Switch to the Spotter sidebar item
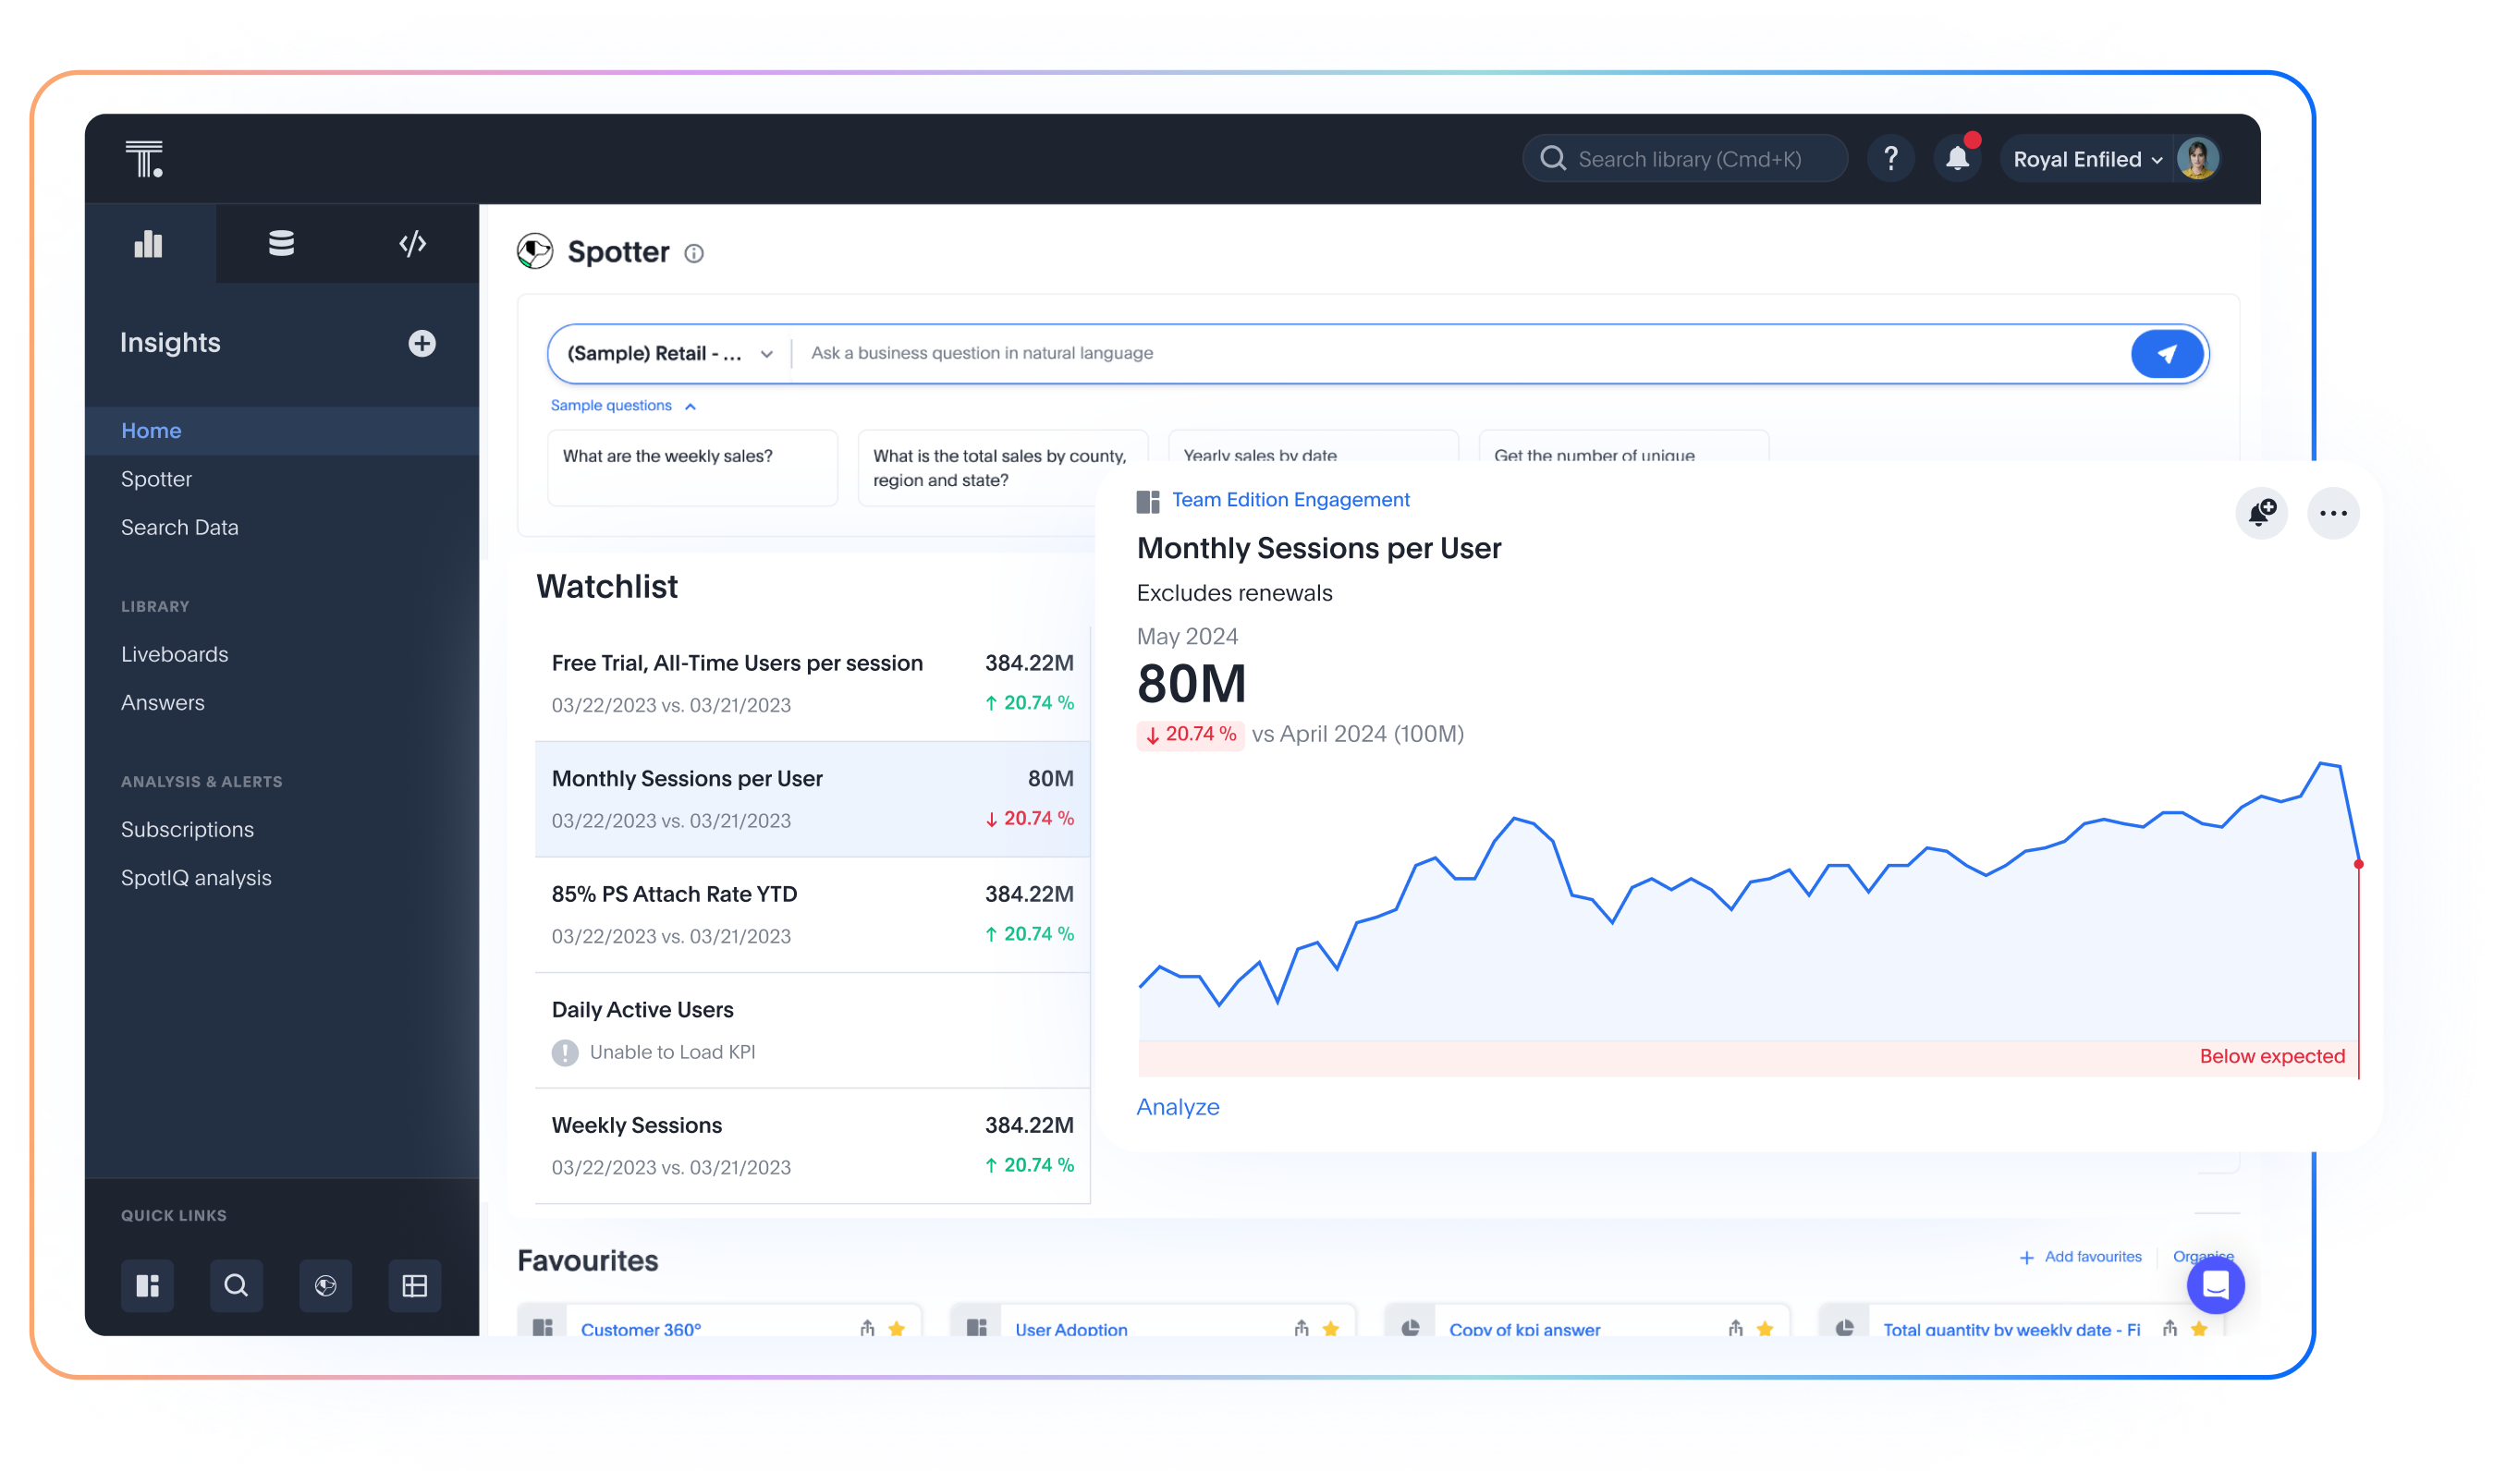Viewport: 2506px width, 1484px height. click(156, 478)
